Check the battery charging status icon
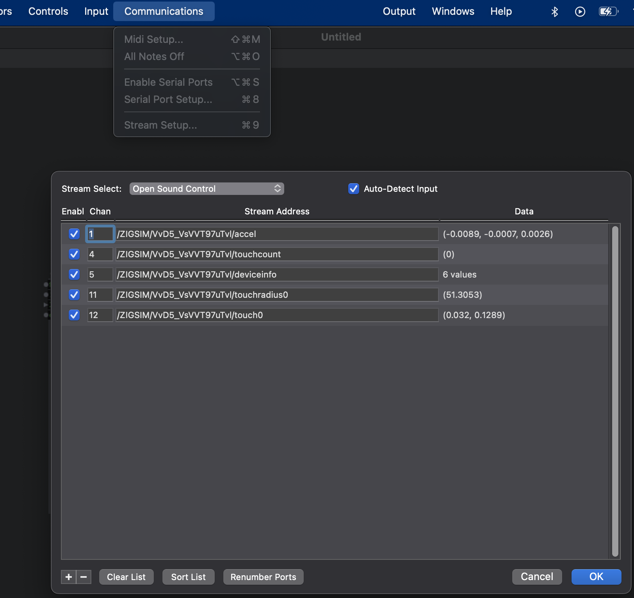The width and height of the screenshot is (634, 598). tap(609, 12)
